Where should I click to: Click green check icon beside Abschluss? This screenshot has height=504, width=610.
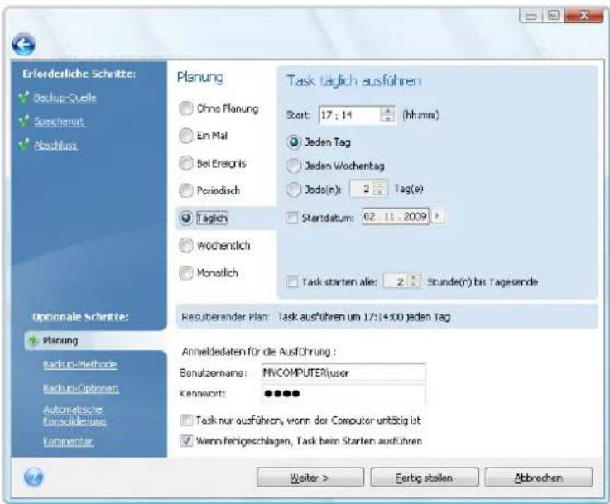pyautogui.click(x=24, y=145)
